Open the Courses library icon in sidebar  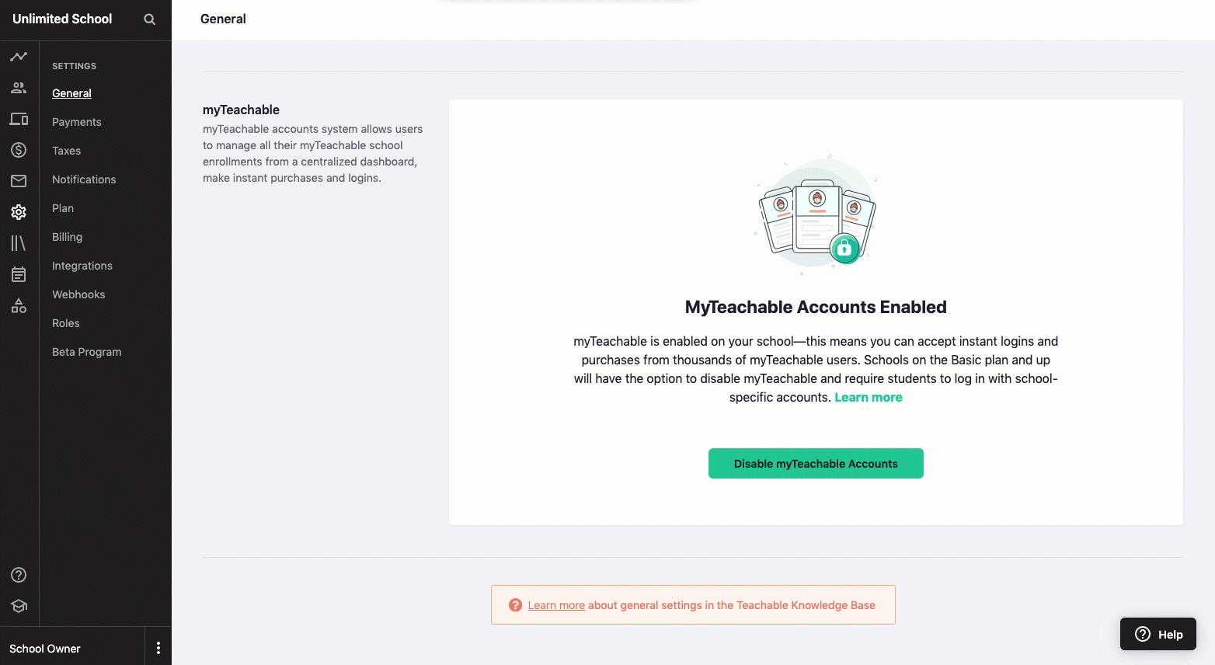tap(19, 243)
